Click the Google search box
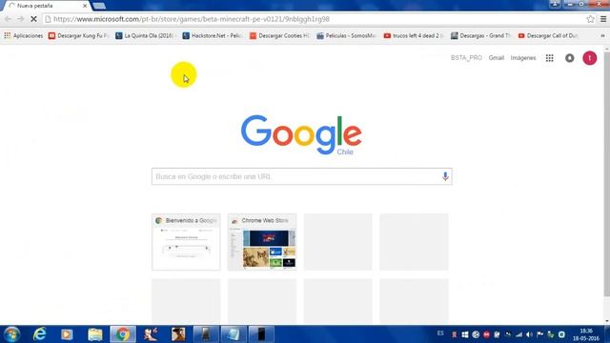This screenshot has width=610, height=343. click(x=301, y=176)
